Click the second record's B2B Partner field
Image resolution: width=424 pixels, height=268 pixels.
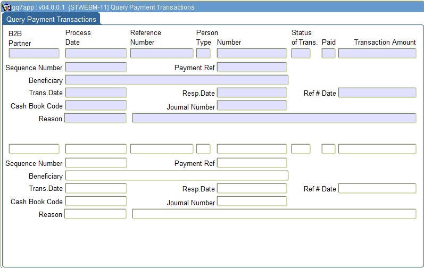(x=34, y=149)
